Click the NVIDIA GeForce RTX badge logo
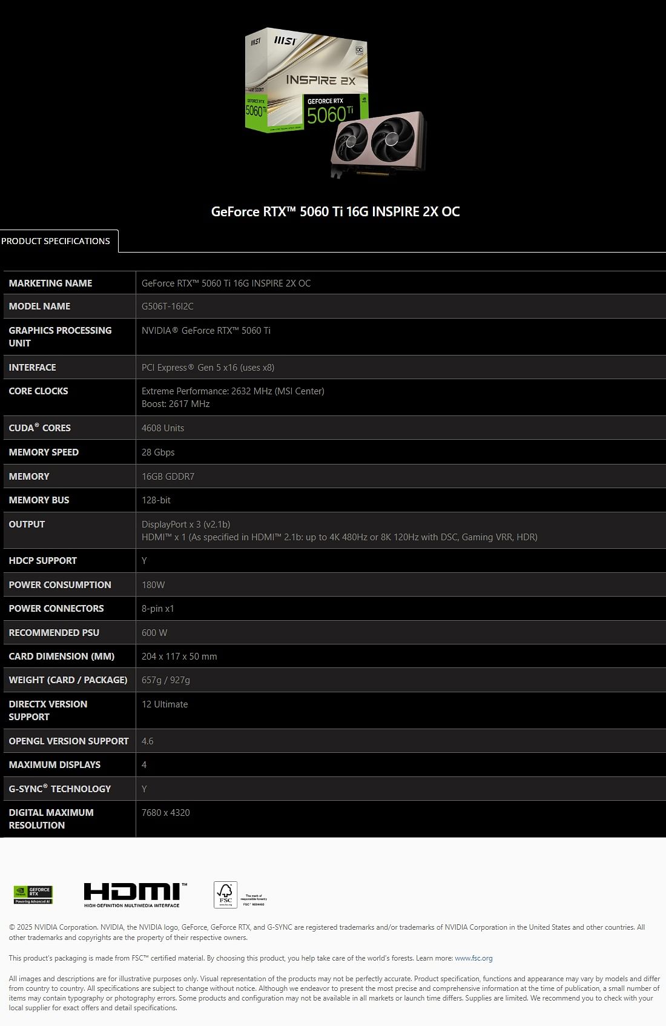Viewport: 666px width, 1026px height. click(33, 895)
